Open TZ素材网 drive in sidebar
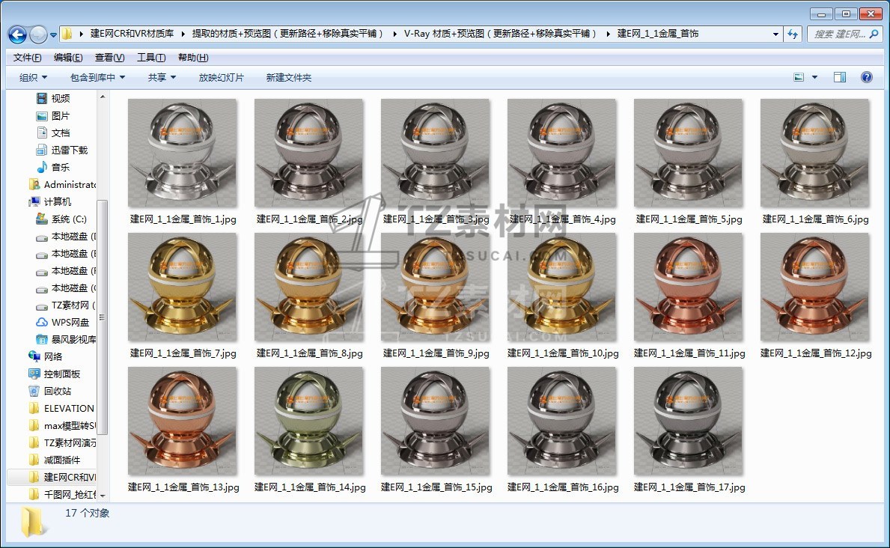 66,305
